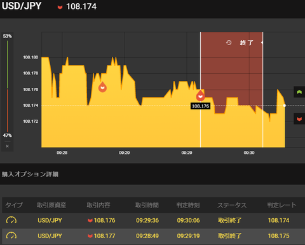Screen dimensions: 305x245
Task: Close the sentiment bar with the X
Action: point(7,146)
